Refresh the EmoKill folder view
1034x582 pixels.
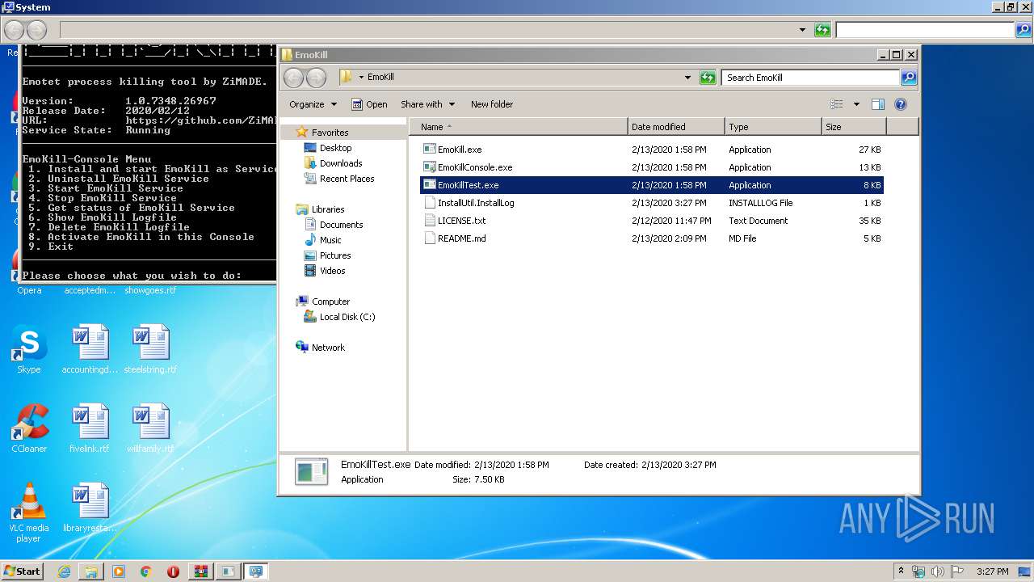coord(708,78)
